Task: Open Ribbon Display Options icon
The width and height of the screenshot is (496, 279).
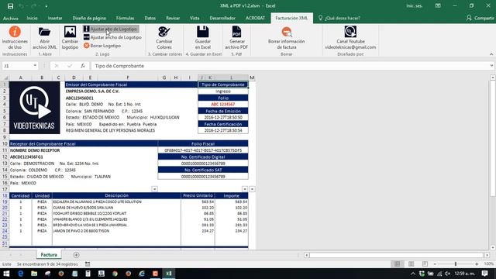Action: [x=438, y=6]
